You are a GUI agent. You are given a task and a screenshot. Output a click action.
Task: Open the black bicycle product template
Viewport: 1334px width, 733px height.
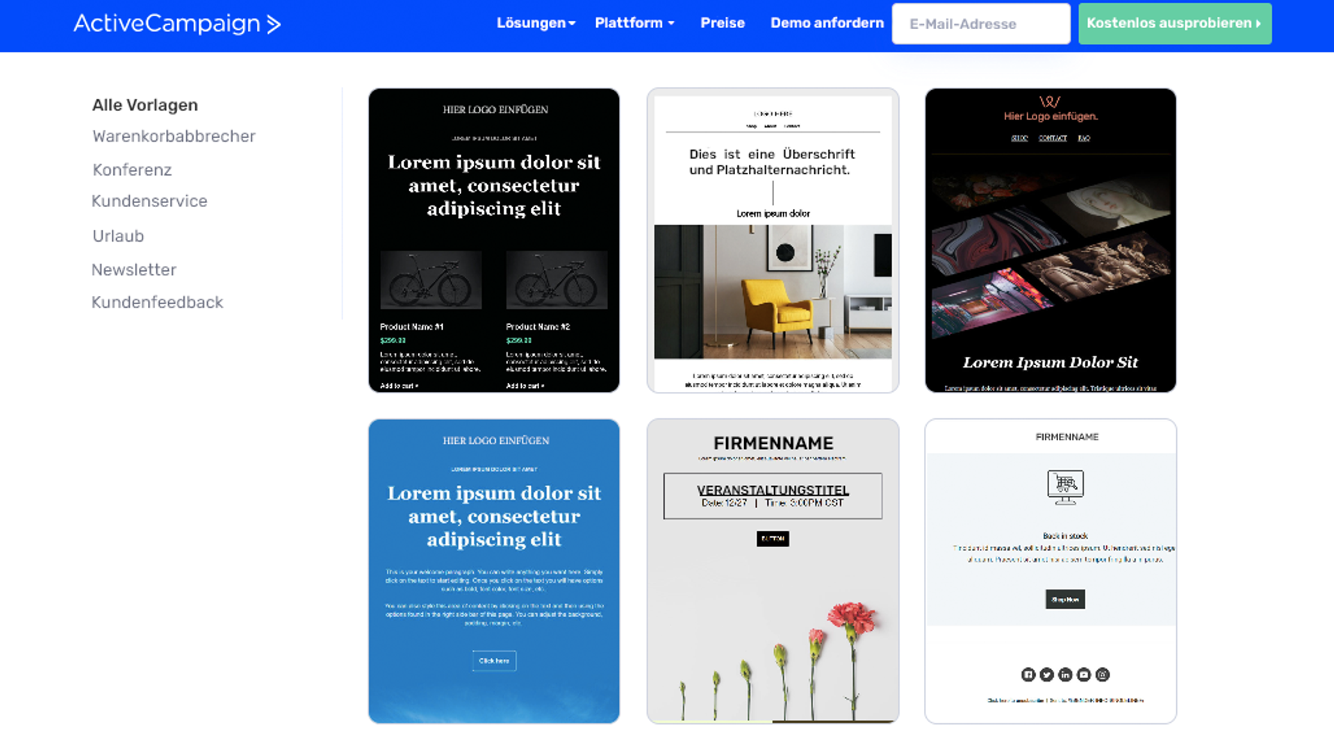click(494, 240)
